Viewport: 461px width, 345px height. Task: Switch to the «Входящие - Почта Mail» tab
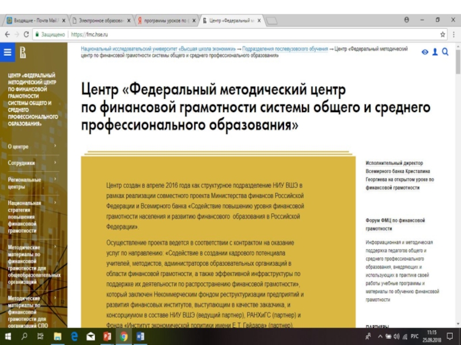coord(36,21)
